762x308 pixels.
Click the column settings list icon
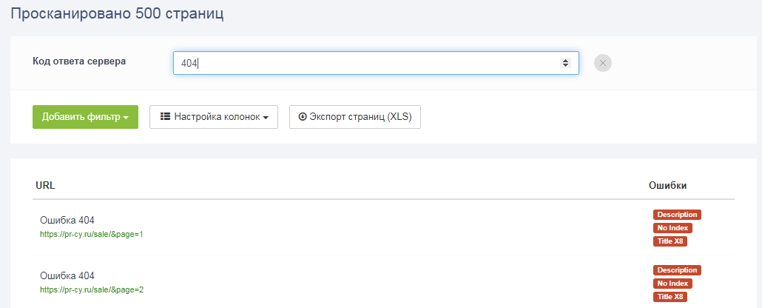tap(166, 117)
